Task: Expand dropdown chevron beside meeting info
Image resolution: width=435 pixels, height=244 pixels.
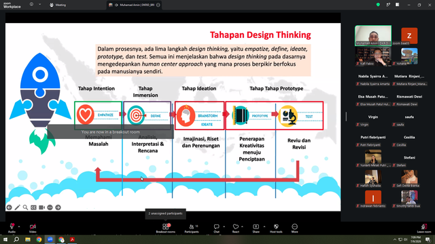Action: pos(39,5)
